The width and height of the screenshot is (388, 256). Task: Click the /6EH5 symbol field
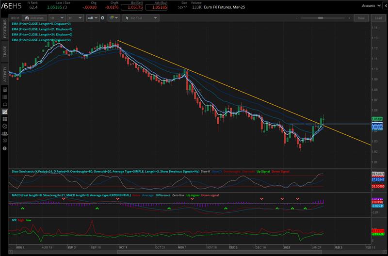11,6
